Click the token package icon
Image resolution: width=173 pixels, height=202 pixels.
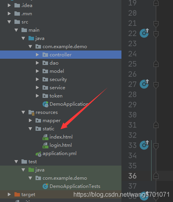tap(45, 96)
